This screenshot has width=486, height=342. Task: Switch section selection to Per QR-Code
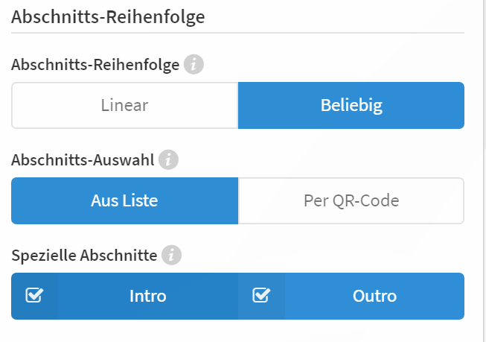click(x=351, y=200)
